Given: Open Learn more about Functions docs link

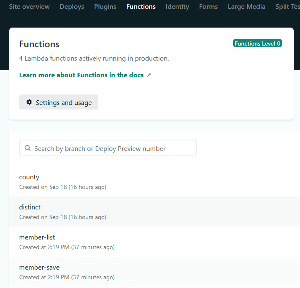Looking at the screenshot, I should 81,75.
